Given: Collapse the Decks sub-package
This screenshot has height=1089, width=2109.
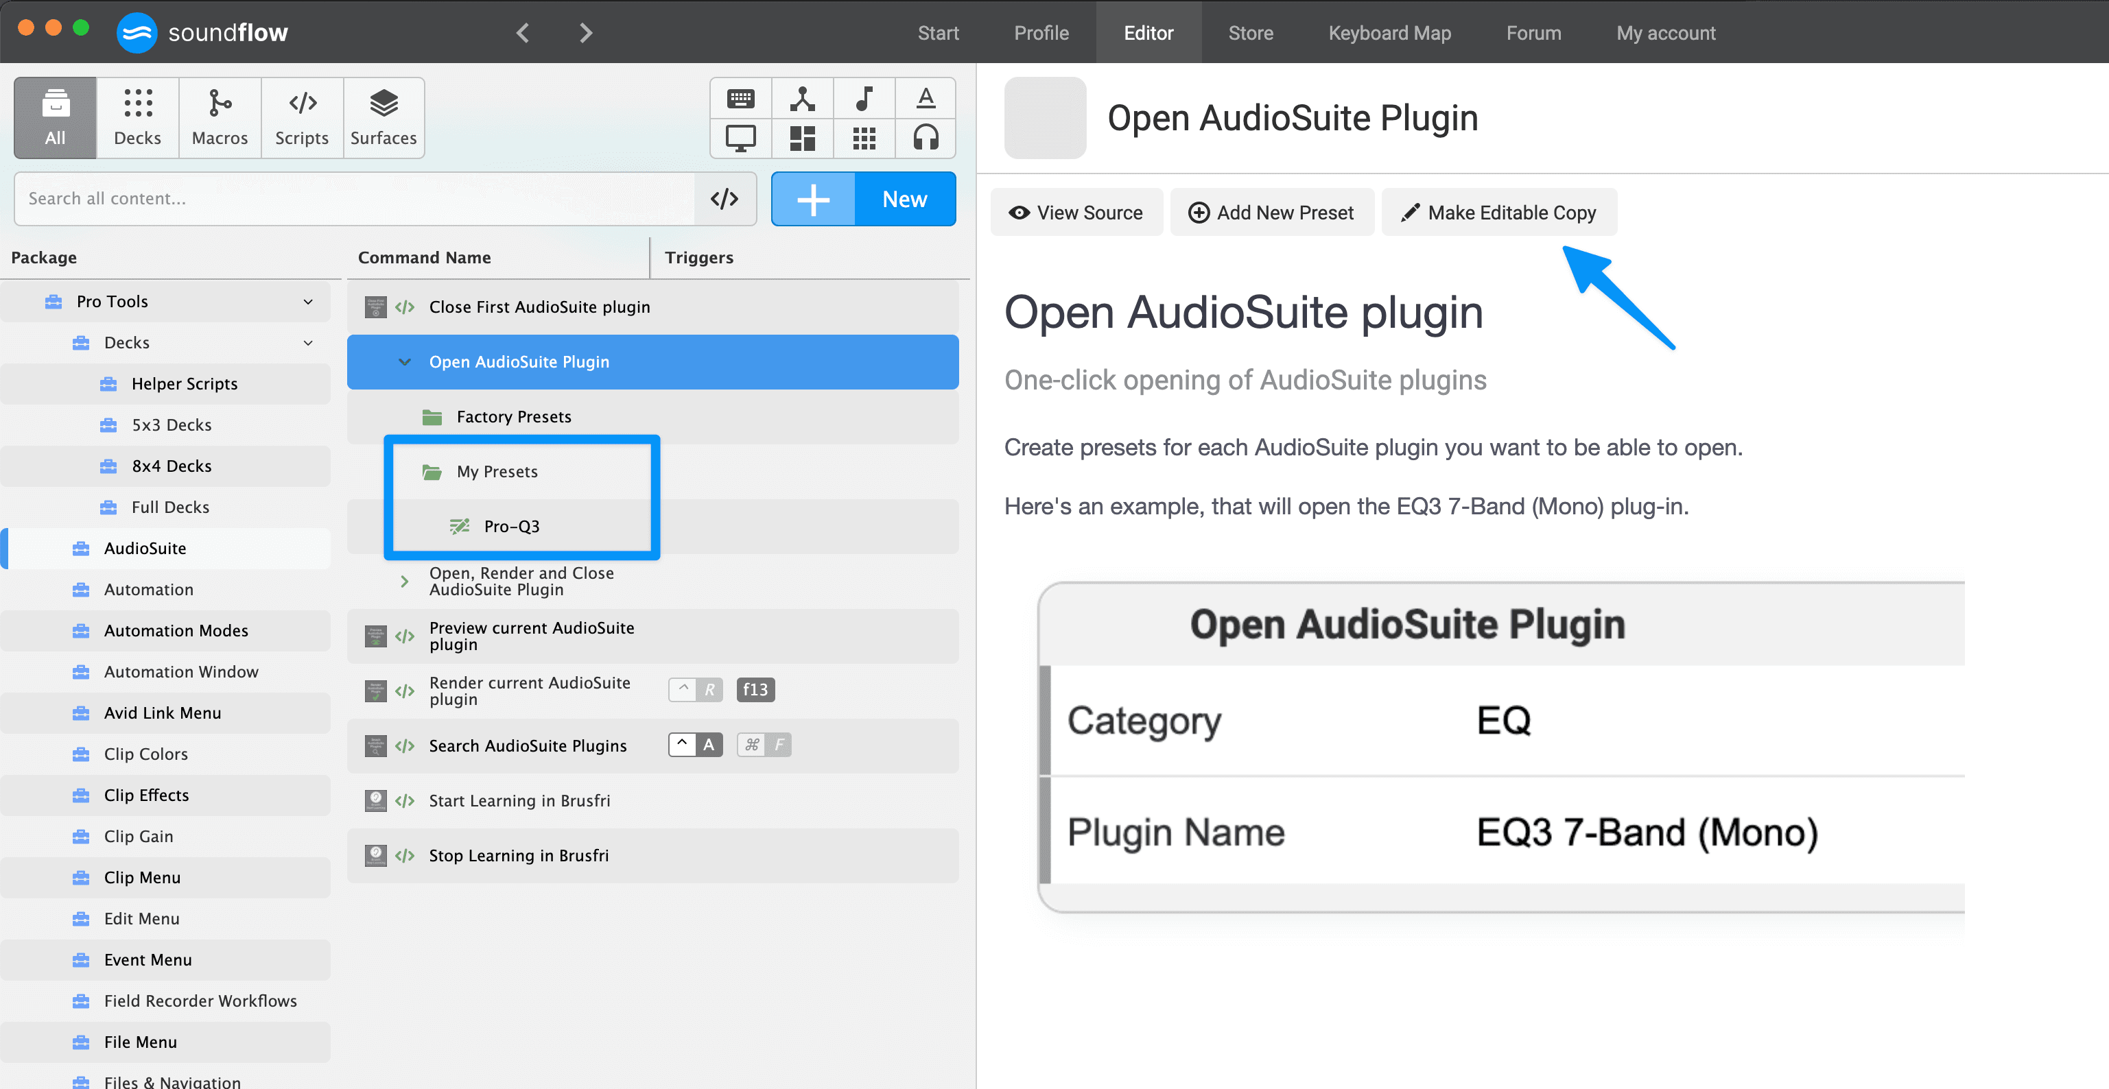Looking at the screenshot, I should (x=308, y=343).
